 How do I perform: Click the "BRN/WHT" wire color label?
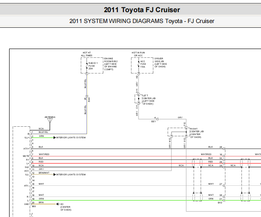coord(44,173)
